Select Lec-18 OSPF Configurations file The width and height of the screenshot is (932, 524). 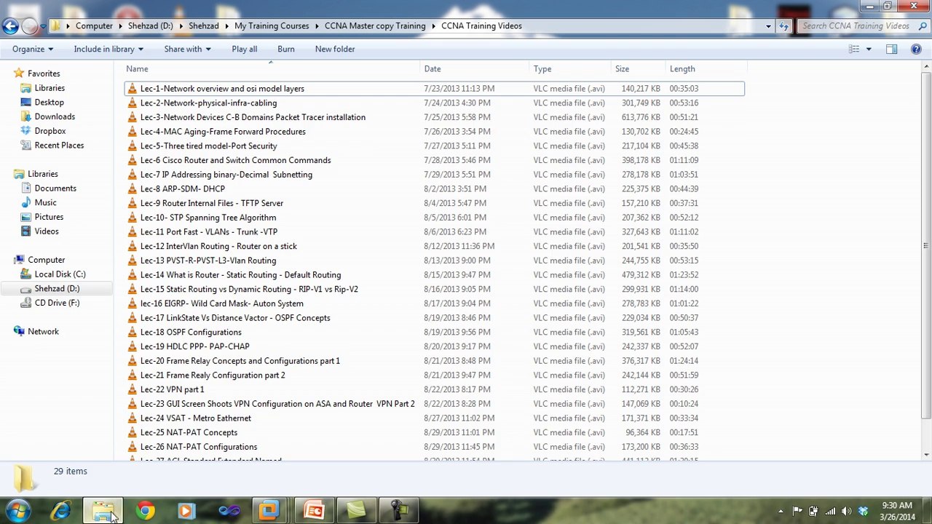coord(191,332)
